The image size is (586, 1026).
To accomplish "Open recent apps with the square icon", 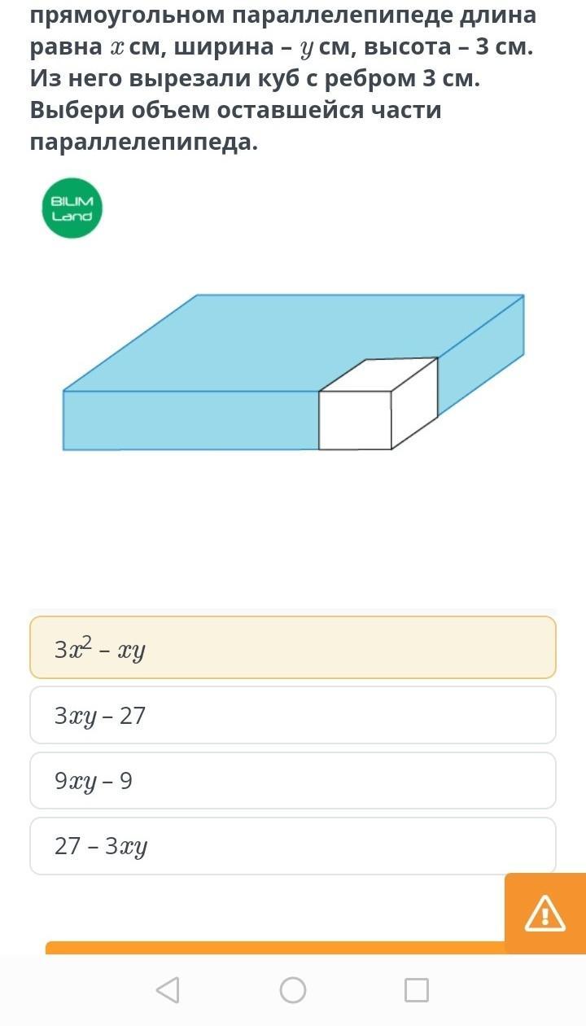I will [417, 990].
